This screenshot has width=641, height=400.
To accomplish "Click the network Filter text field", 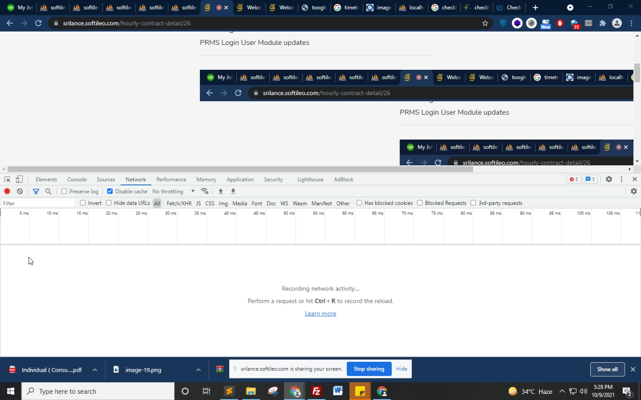I will [x=38, y=203].
